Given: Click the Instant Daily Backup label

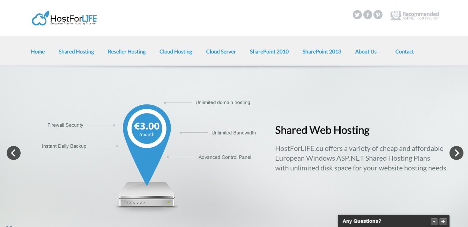Looking at the screenshot, I should click(64, 146).
